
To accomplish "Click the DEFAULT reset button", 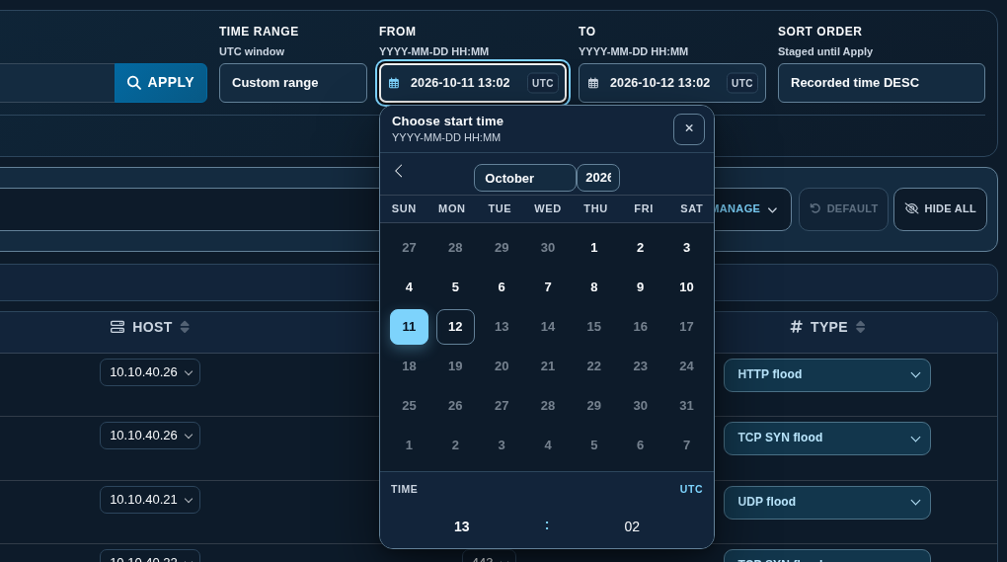I will click(843, 209).
